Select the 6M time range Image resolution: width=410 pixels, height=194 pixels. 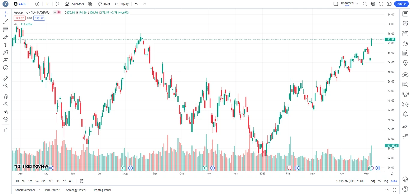(43, 181)
